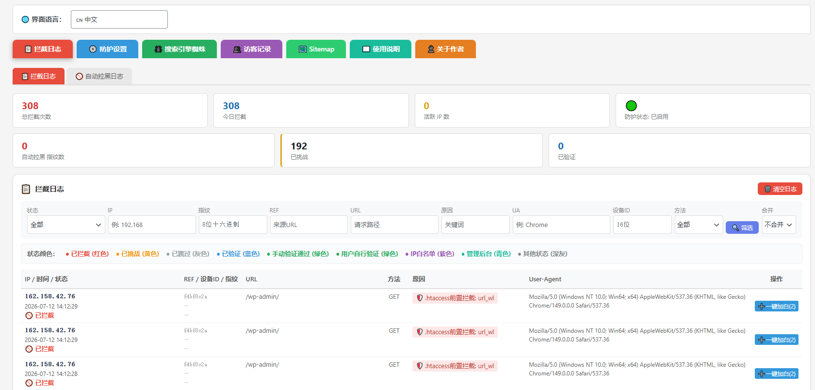
Task: Open the 方法 filter dropdown
Action: [x=699, y=225]
